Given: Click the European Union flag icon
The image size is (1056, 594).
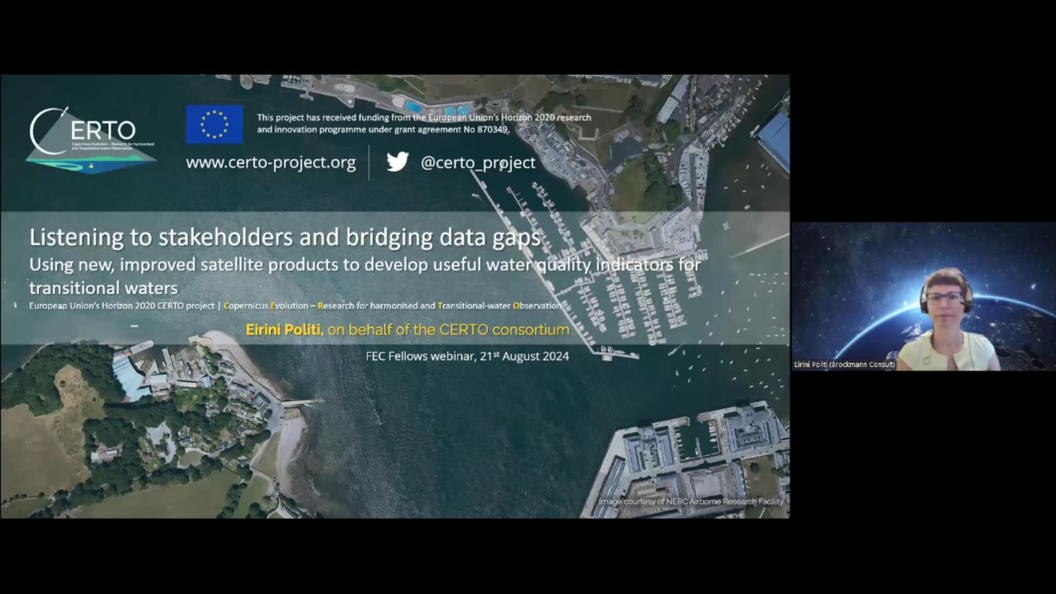Looking at the screenshot, I should pos(214,124).
